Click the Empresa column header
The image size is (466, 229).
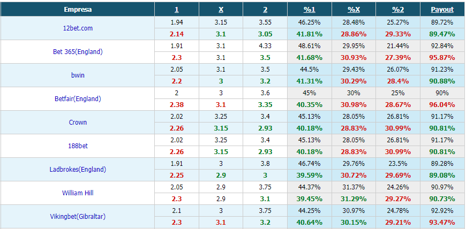pyautogui.click(x=78, y=10)
